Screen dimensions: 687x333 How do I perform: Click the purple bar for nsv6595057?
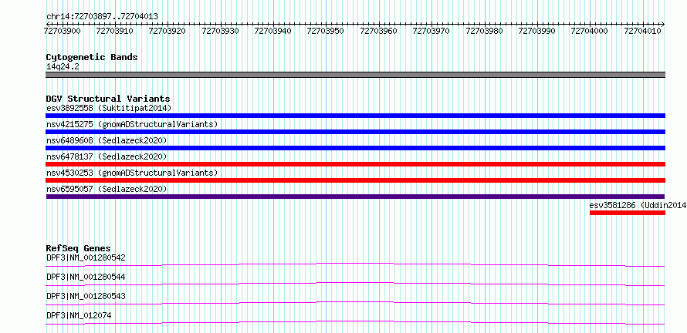click(355, 197)
